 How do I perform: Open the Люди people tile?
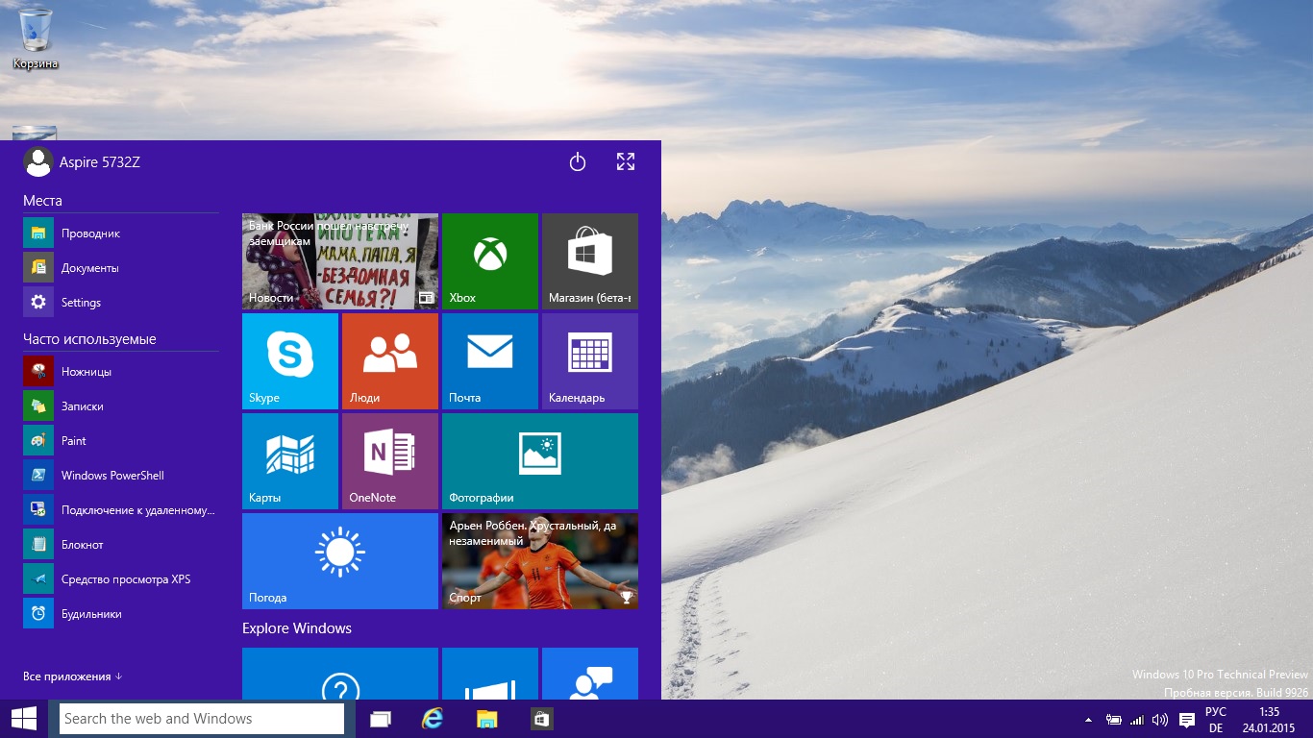pyautogui.click(x=390, y=360)
